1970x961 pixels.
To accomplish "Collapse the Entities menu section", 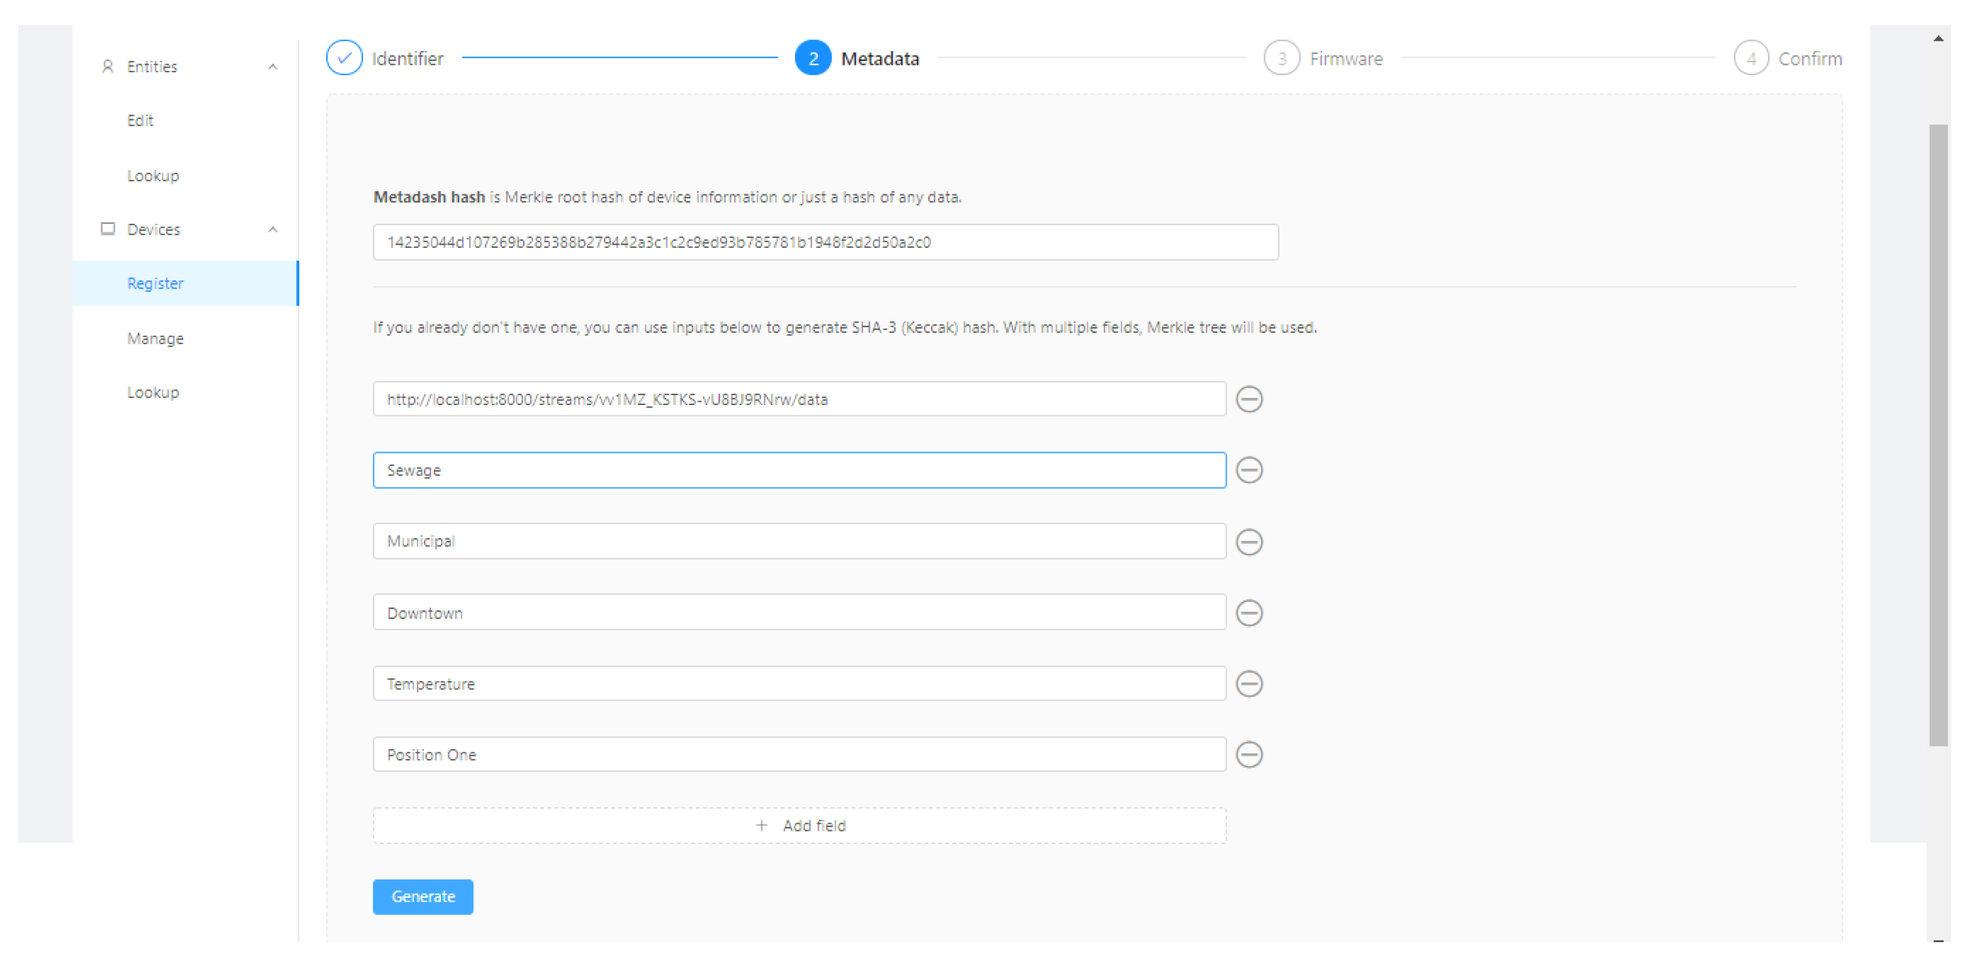I will click(272, 67).
